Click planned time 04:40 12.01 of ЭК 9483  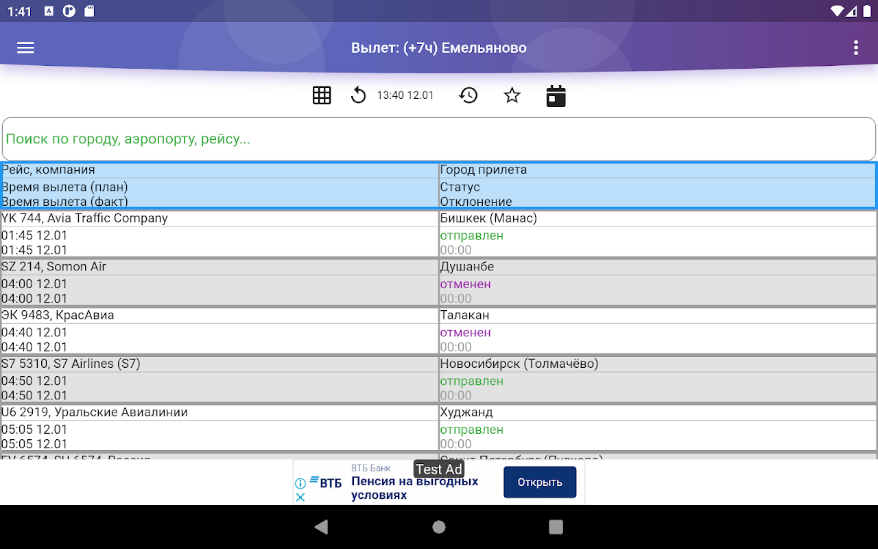tap(34, 333)
